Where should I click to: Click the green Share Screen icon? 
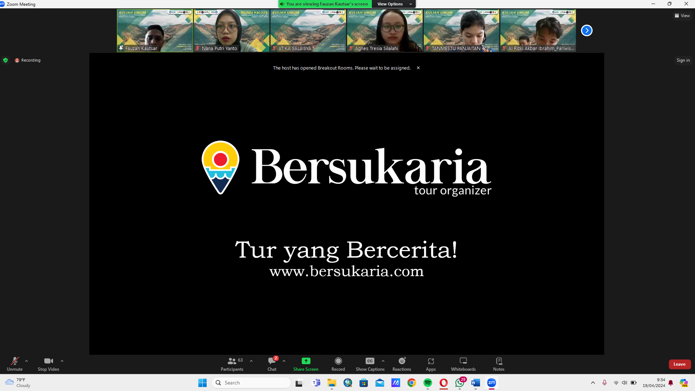(x=306, y=361)
